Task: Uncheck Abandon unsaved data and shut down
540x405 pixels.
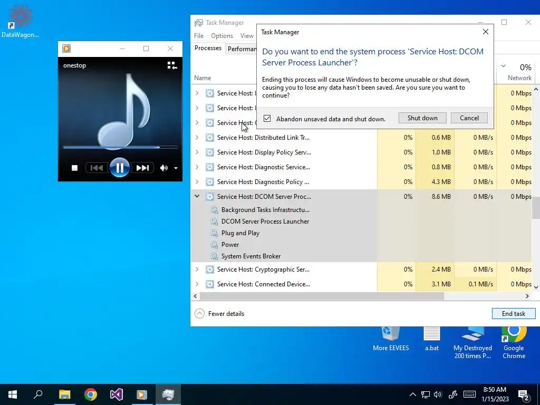Action: [x=267, y=119]
